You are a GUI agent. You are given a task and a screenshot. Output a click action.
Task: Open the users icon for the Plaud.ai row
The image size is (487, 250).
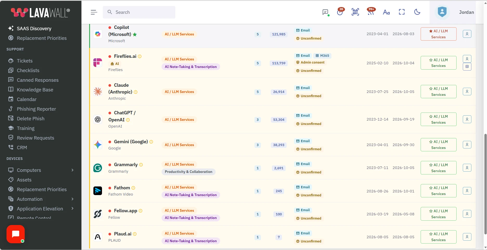467,237
